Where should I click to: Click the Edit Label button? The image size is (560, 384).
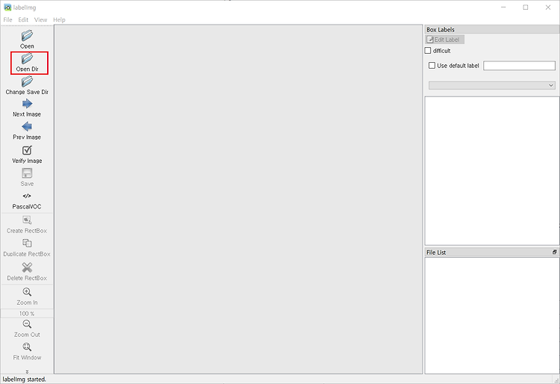[x=445, y=40]
